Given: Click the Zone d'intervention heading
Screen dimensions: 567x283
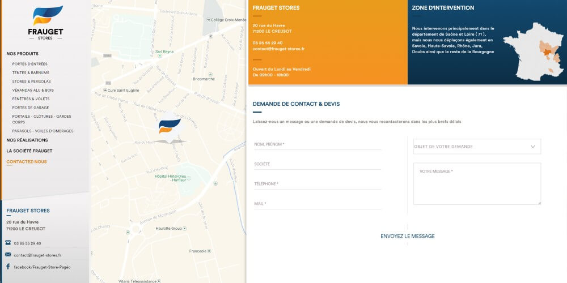Looking at the screenshot, I should coord(443,8).
